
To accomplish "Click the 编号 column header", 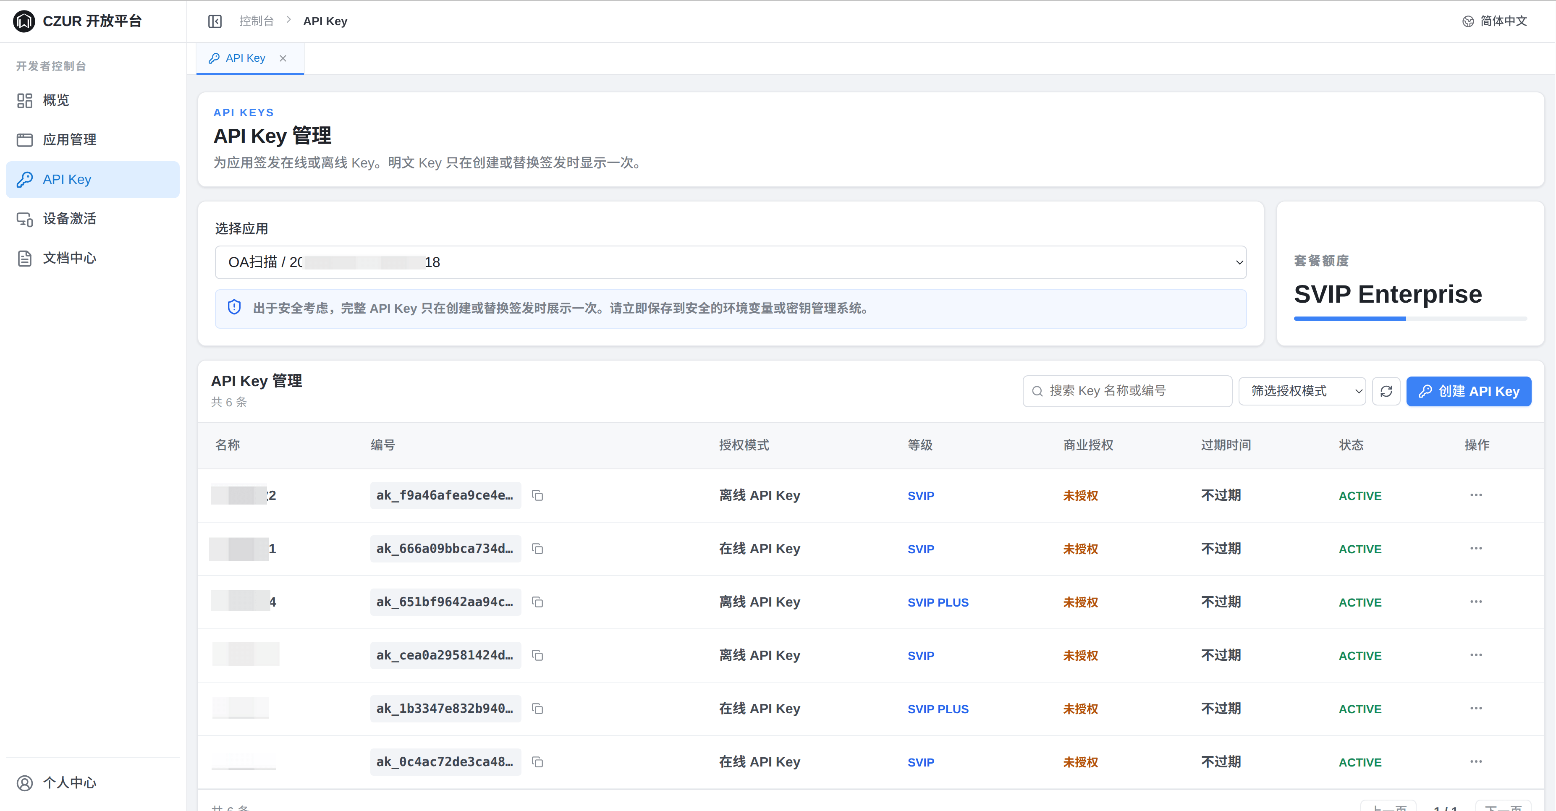I will pos(382,445).
